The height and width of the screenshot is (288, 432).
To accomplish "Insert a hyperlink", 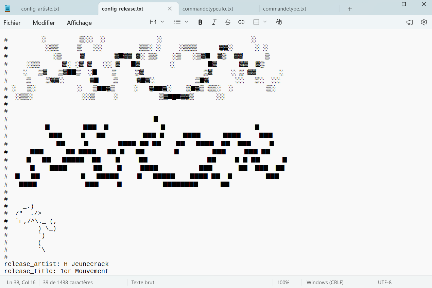I will [x=241, y=22].
